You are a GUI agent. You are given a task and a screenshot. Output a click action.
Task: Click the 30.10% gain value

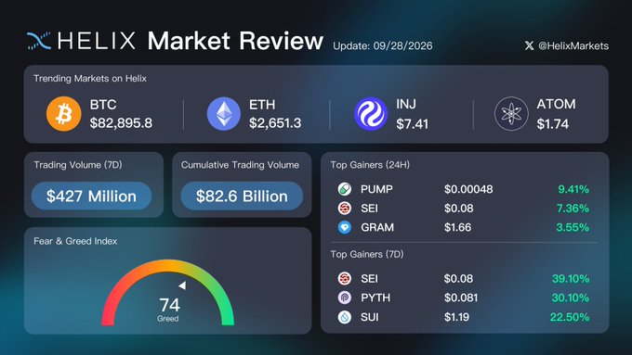click(571, 298)
